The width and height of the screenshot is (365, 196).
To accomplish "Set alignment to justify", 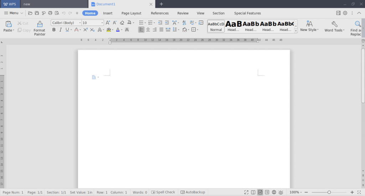I will [161, 30].
